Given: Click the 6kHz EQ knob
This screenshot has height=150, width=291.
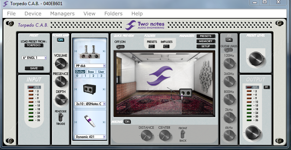Looking at the screenshot, I should (x=229, y=135).
